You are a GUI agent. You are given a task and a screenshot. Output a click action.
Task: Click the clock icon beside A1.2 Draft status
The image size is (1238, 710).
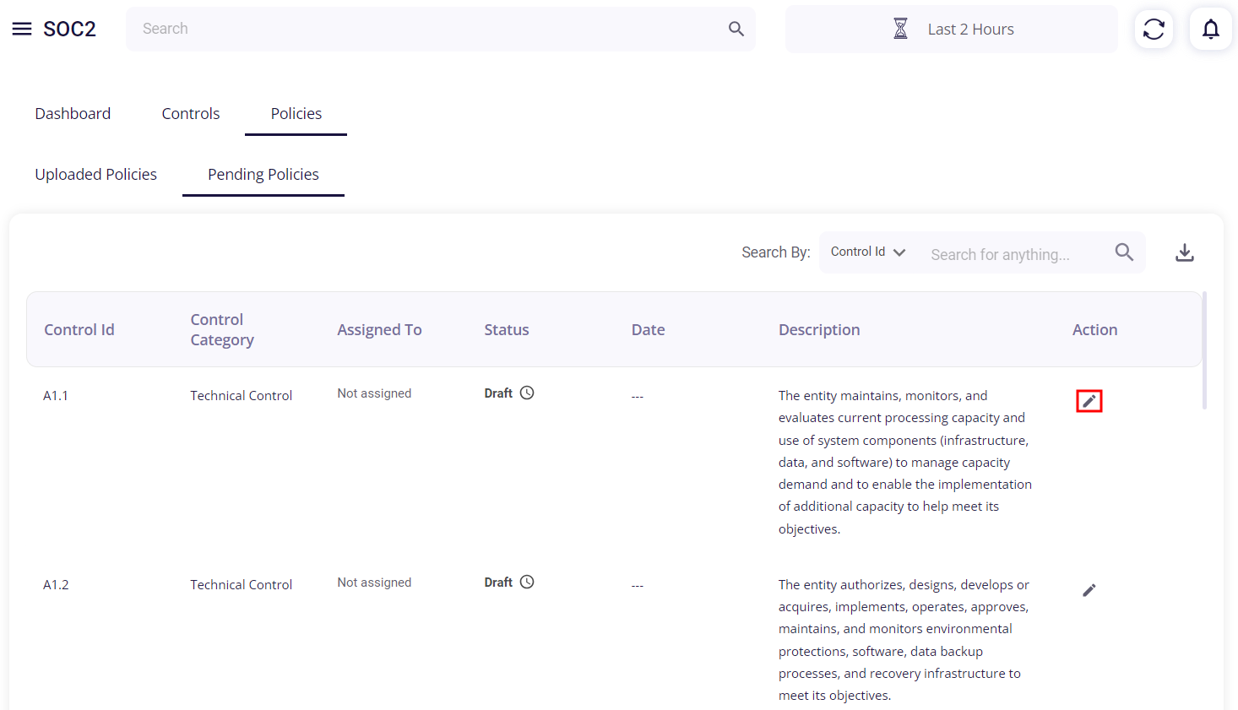click(x=527, y=582)
